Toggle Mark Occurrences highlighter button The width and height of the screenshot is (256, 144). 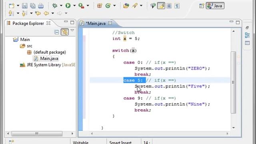161,6
